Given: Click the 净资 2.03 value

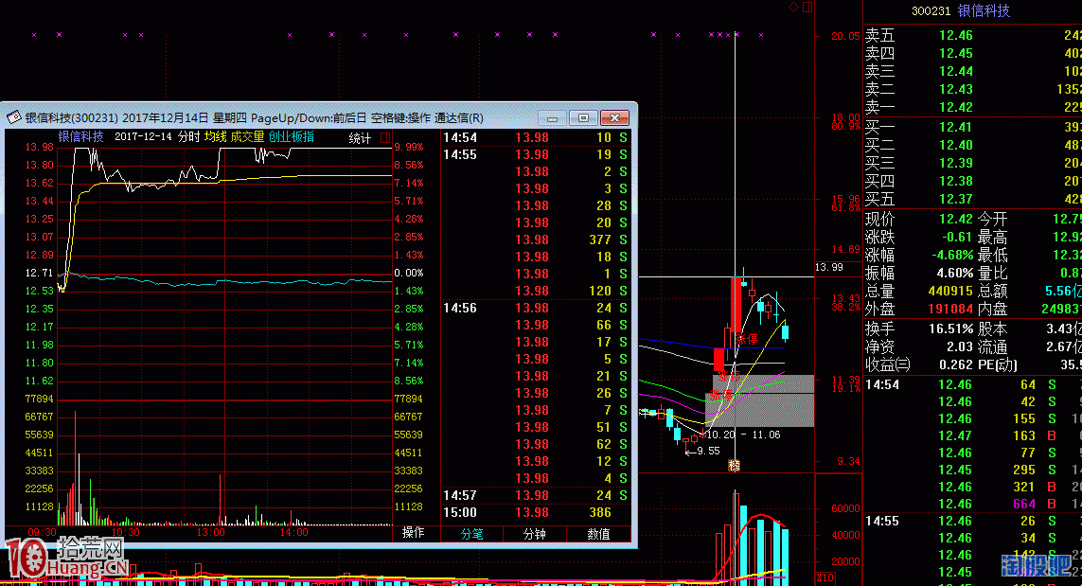Looking at the screenshot, I should pos(960,346).
